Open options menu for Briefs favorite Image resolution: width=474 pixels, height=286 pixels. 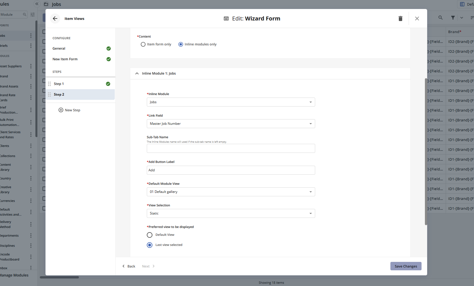tap(31, 46)
